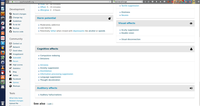Click the Games controller icon

(x=10, y=82)
